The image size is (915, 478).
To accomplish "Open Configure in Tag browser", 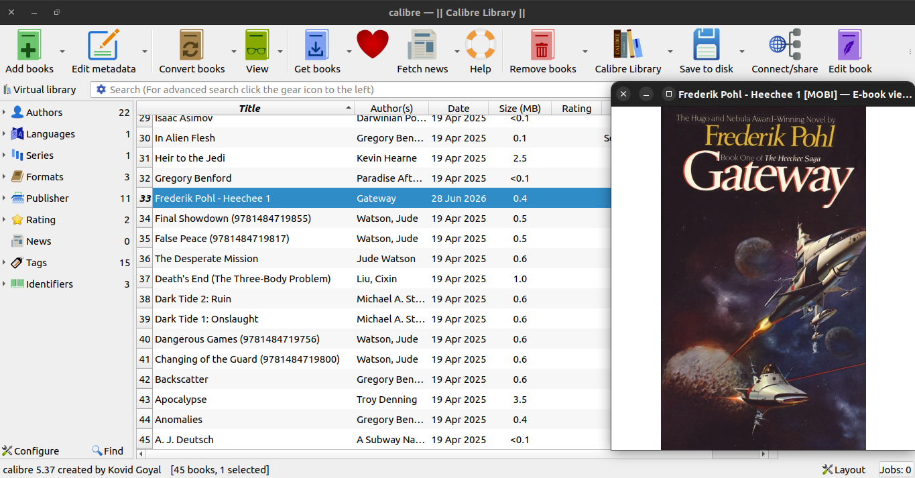I will pos(31,451).
